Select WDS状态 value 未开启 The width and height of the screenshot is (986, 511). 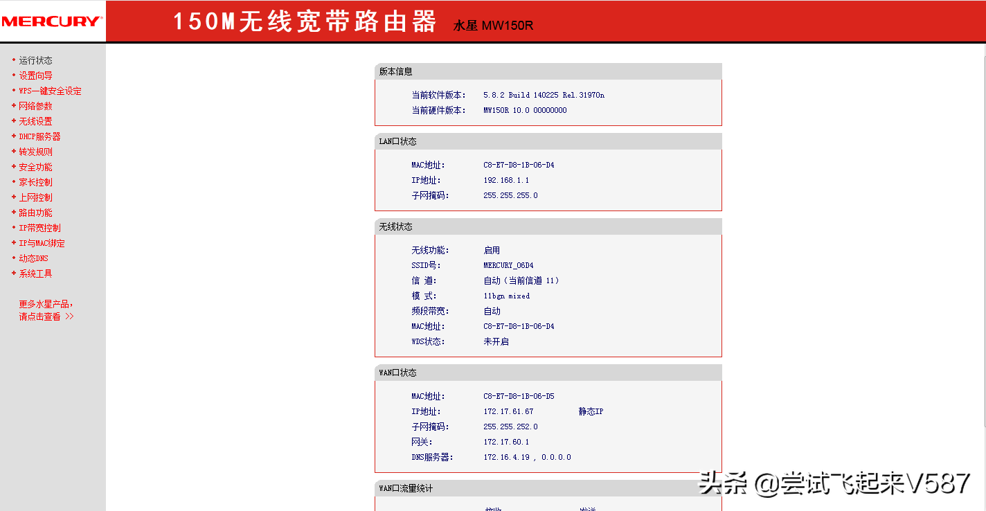(496, 341)
